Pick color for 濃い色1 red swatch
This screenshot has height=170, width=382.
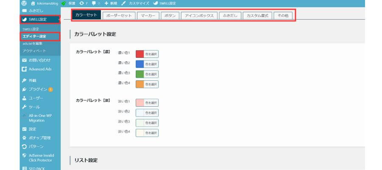point(140,54)
